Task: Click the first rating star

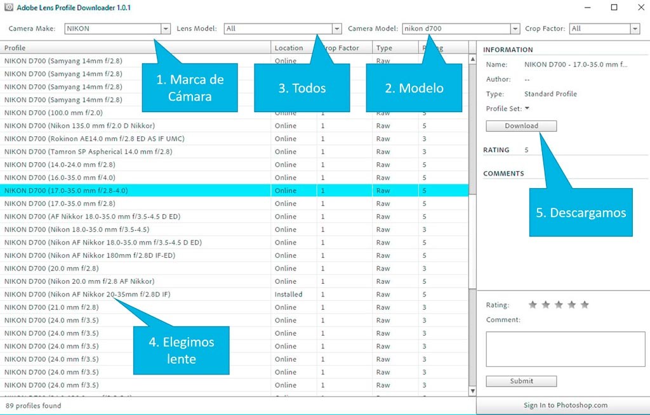Action: click(x=533, y=305)
